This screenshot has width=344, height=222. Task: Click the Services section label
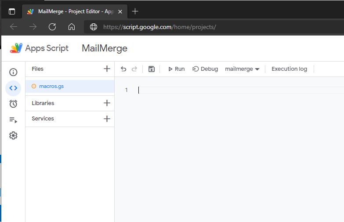pyautogui.click(x=43, y=119)
